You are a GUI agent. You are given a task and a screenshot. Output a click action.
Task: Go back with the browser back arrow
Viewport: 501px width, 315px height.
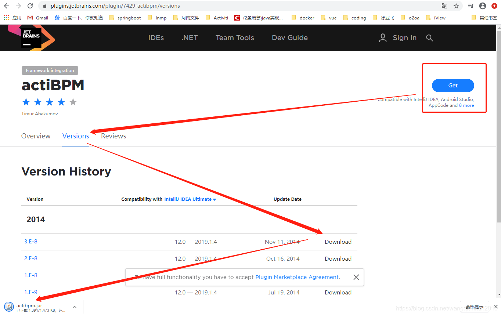coord(7,6)
